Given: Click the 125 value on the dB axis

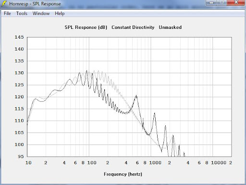Looking at the screenshot, I should click(19, 85).
